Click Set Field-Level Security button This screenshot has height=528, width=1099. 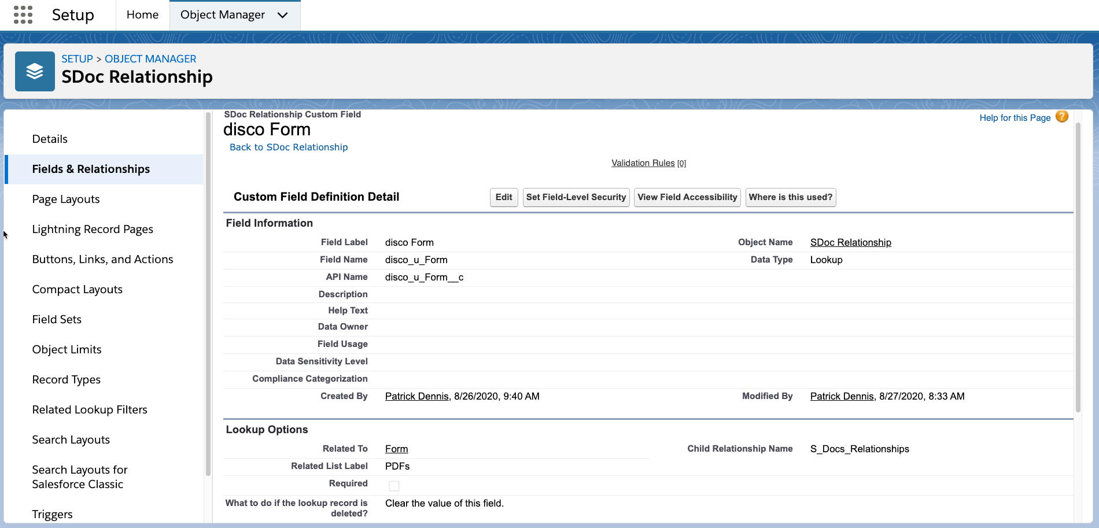click(576, 197)
